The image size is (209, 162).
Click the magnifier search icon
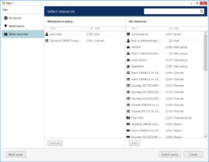tap(202, 11)
